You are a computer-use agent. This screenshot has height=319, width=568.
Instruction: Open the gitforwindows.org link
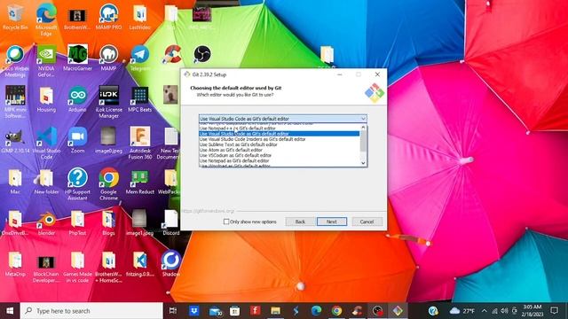pyautogui.click(x=208, y=211)
